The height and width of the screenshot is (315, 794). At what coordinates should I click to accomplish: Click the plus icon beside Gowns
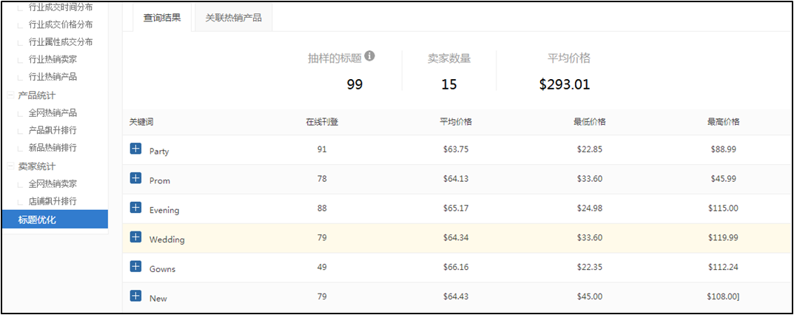[x=135, y=266]
